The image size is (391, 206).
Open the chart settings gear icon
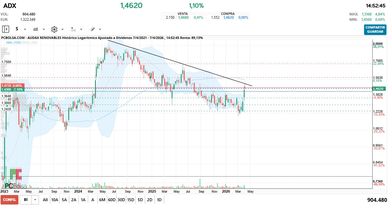[54, 29]
